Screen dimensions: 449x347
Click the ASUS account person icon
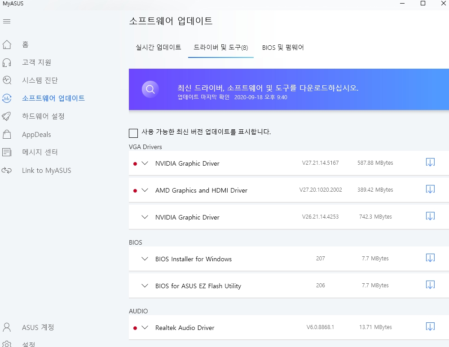[7, 327]
